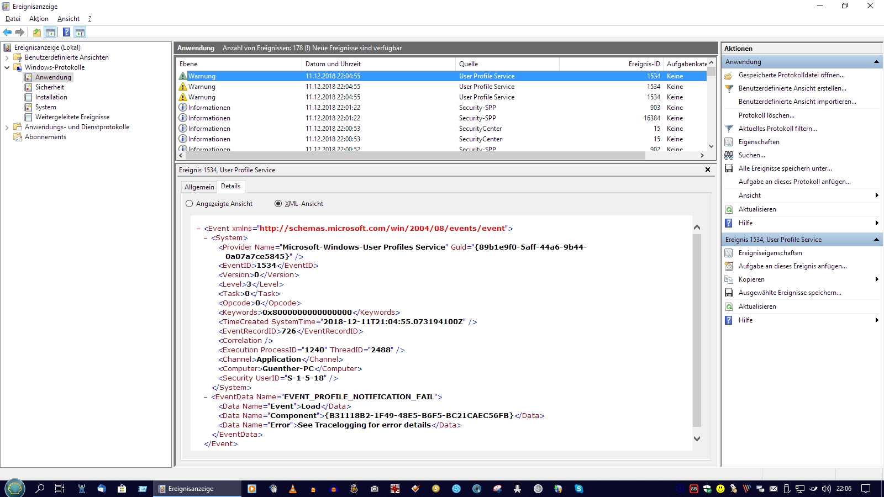
Task: Collapse the System XML node
Action: (x=206, y=238)
